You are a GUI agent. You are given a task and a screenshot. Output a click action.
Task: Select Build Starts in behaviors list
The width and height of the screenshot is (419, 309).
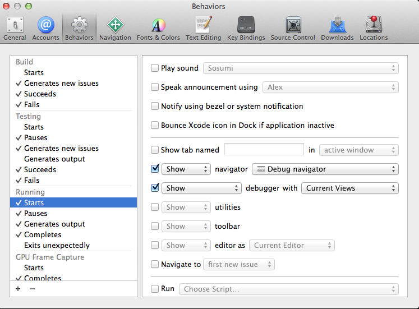click(x=73, y=72)
